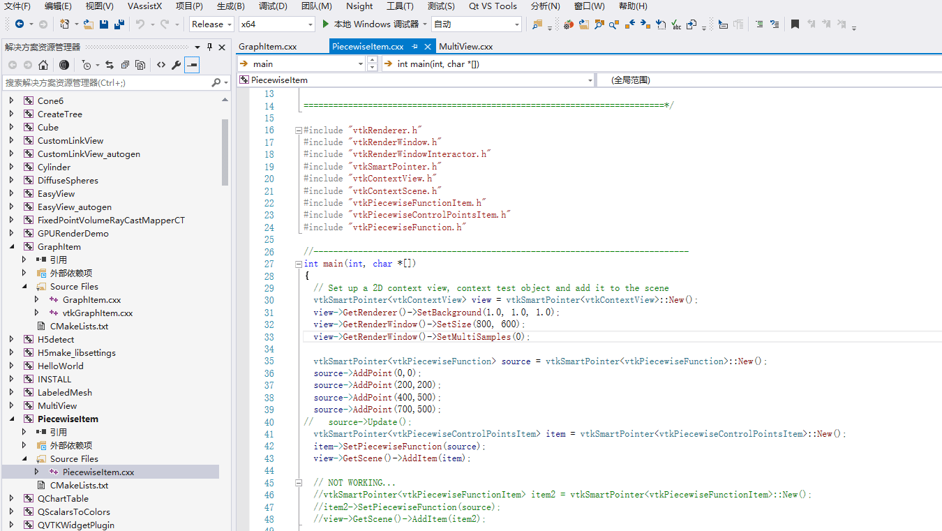Click the new project icon

tap(65, 24)
